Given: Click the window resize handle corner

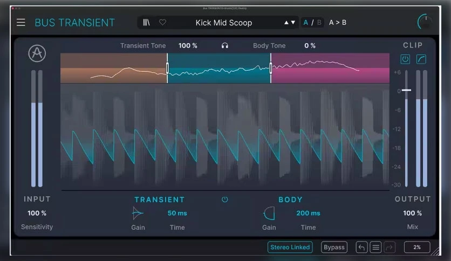Looking at the screenshot, I should click(436, 251).
